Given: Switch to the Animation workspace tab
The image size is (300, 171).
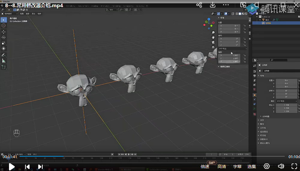Looking at the screenshot, I should pos(105,6).
